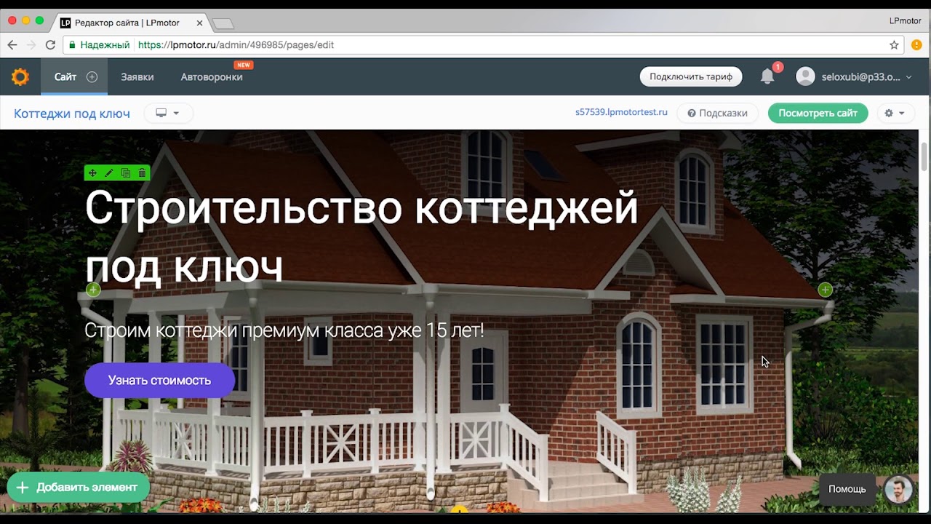931x524 pixels.
Task: Click the LPmotor gear logo
Action: click(20, 76)
